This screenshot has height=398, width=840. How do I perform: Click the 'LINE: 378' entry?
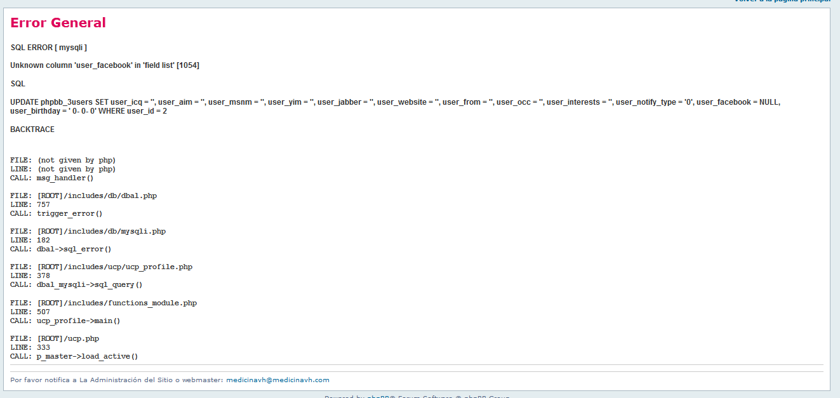[x=30, y=275]
